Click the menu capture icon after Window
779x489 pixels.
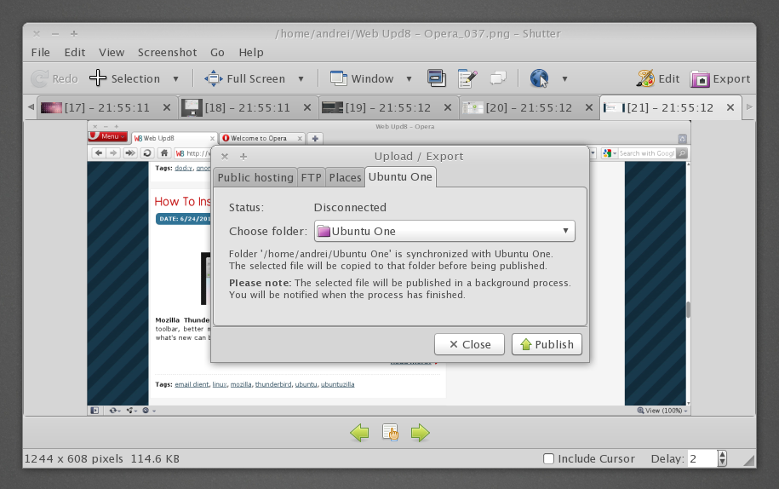point(436,78)
